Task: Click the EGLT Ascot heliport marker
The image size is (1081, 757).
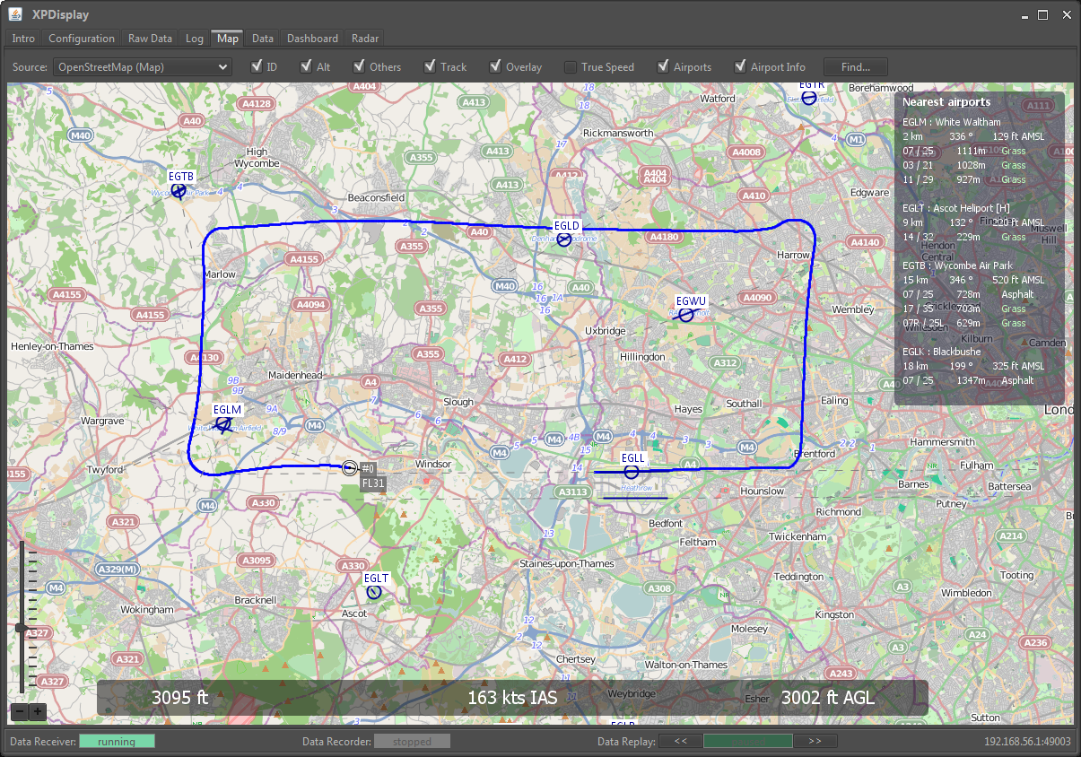Action: (374, 592)
